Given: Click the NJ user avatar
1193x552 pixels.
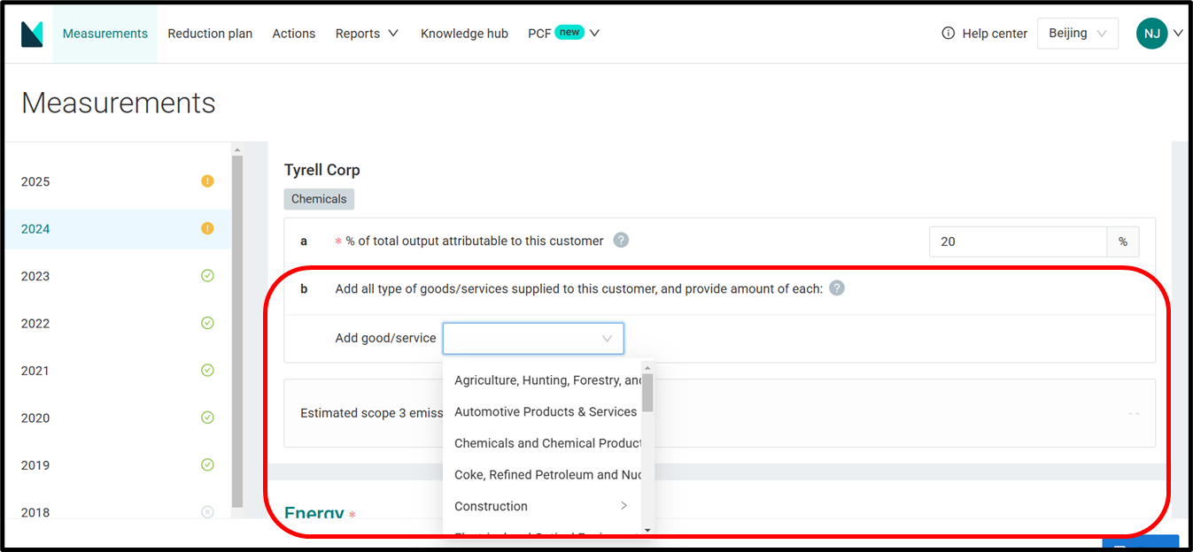Looking at the screenshot, I should (x=1151, y=34).
